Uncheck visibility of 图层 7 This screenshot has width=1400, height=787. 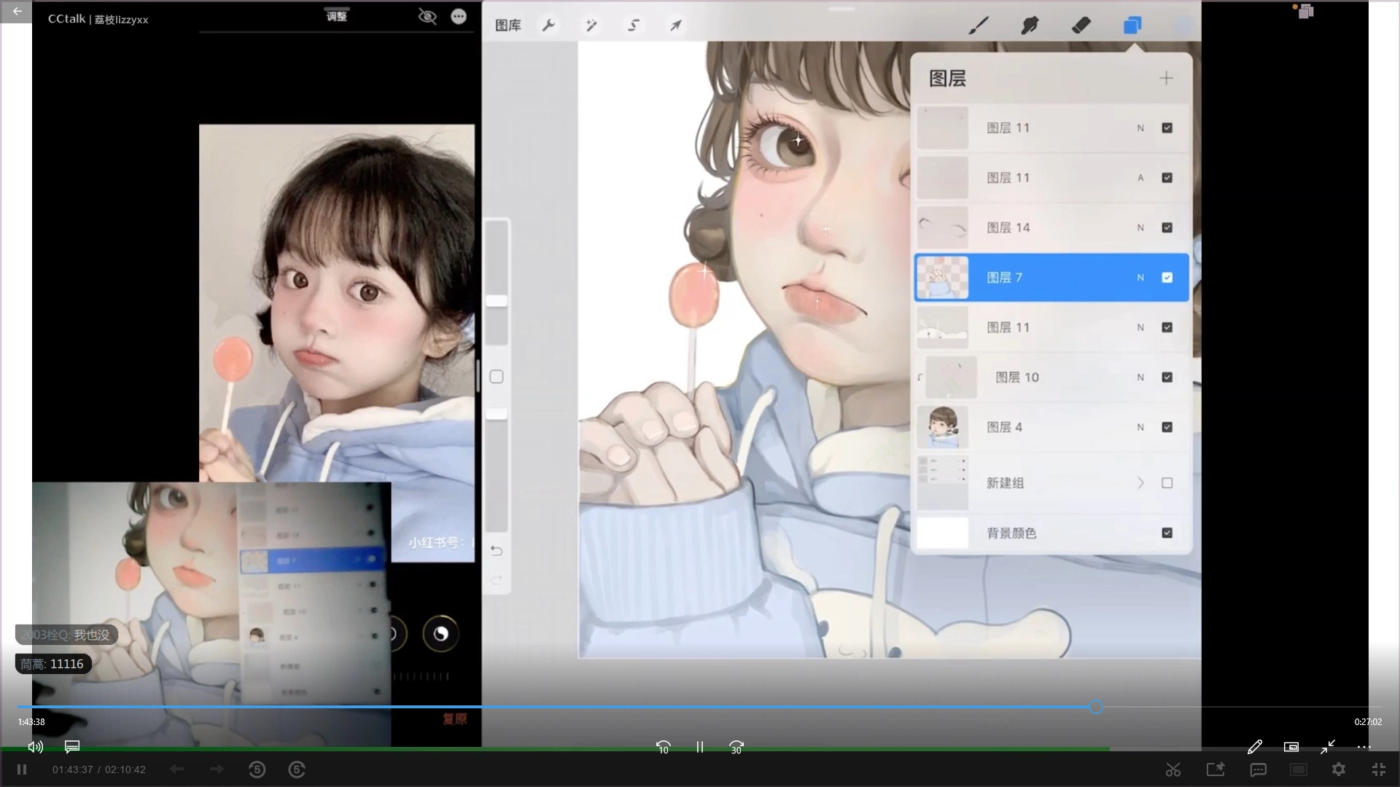point(1167,278)
